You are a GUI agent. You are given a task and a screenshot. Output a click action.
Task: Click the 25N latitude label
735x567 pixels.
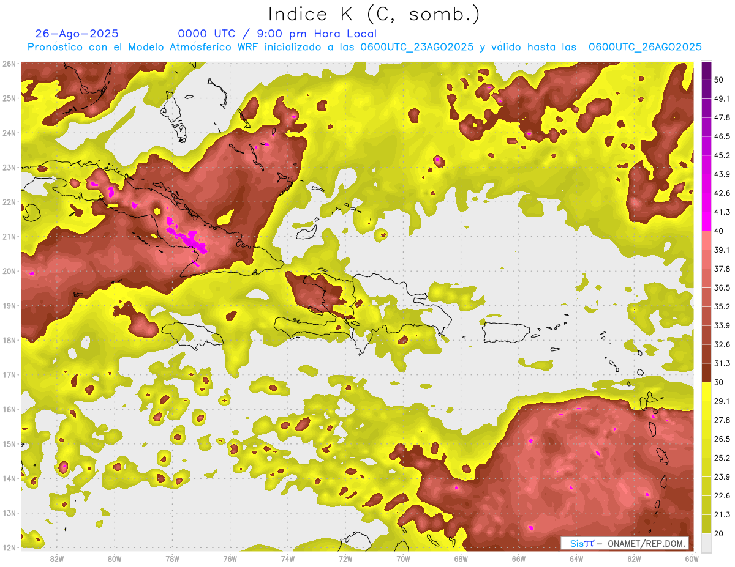tap(9, 98)
